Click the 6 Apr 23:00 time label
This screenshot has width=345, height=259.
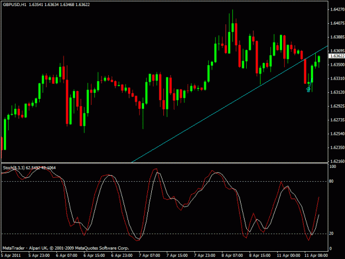(x=122, y=256)
